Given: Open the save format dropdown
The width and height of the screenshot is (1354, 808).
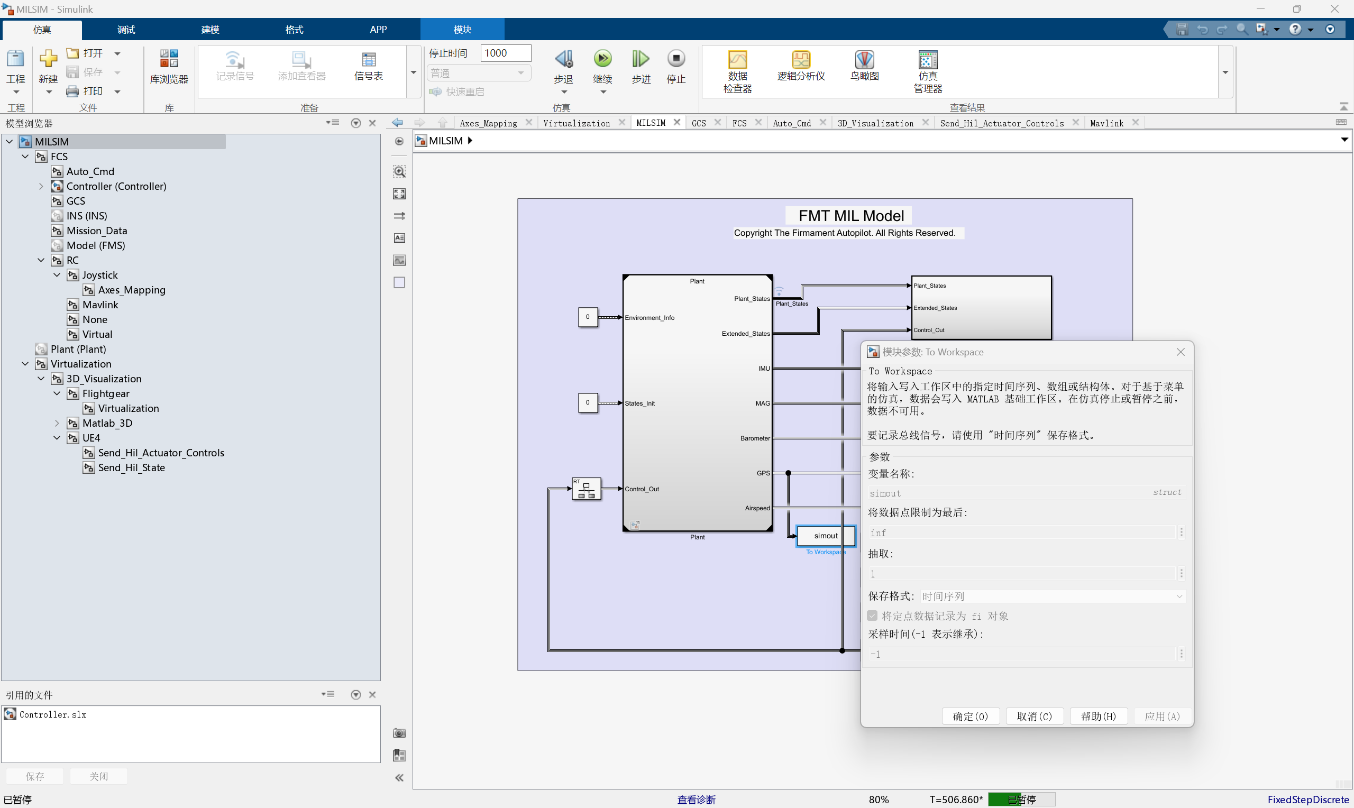Looking at the screenshot, I should pyautogui.click(x=1053, y=596).
